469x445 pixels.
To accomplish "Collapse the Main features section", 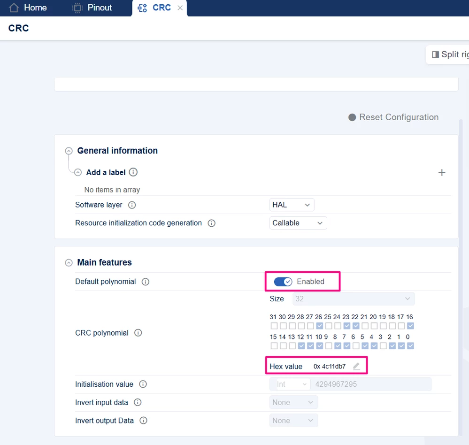I will pyautogui.click(x=69, y=262).
